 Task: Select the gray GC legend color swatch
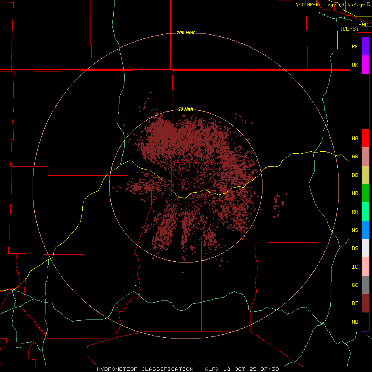365,285
